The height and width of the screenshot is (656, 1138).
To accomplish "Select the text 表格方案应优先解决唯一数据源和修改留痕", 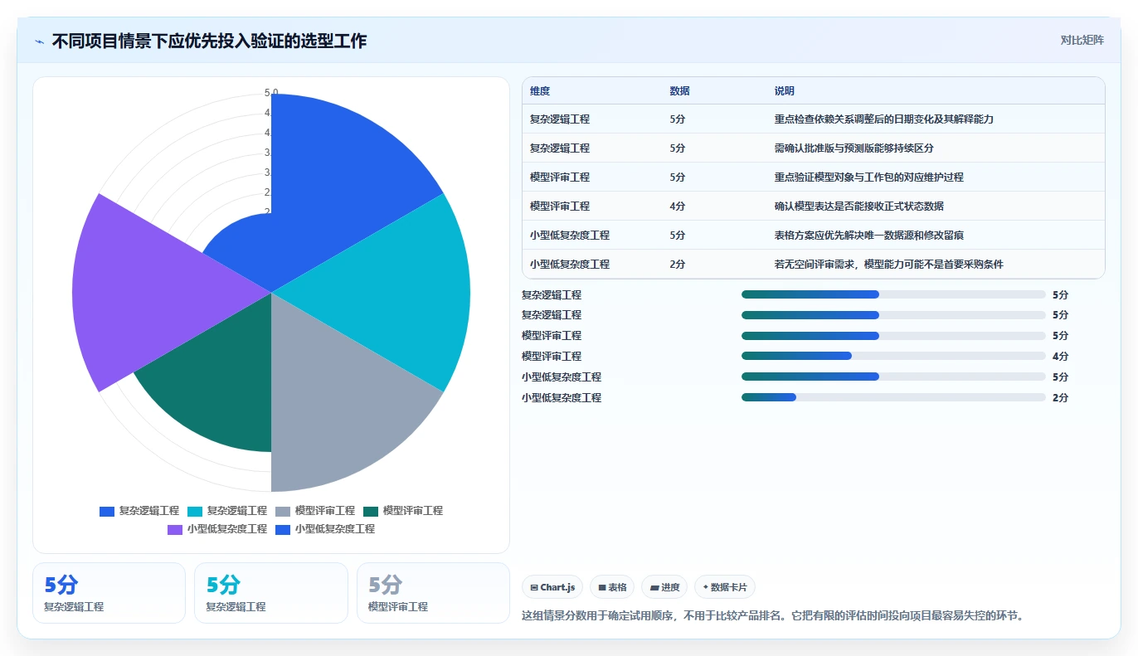I will [x=869, y=236].
